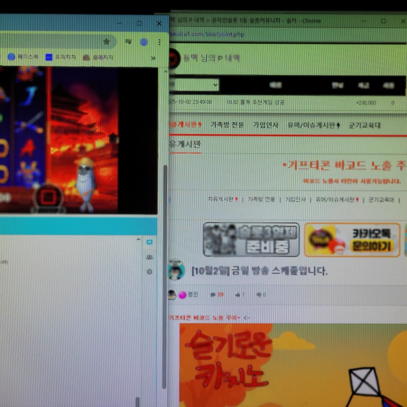407x407 pixels.
Task: Click the settings gear icon in sidebar
Action: 149,272
